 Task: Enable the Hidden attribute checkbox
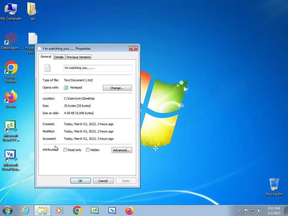pyautogui.click(x=88, y=150)
